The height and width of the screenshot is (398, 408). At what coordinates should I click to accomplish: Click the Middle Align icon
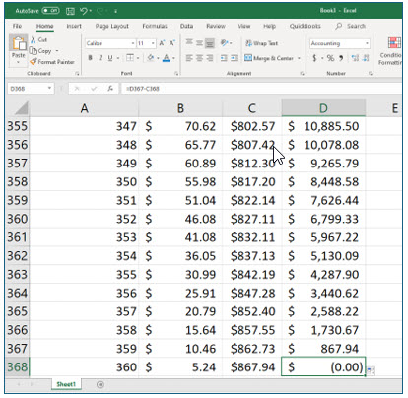(199, 43)
